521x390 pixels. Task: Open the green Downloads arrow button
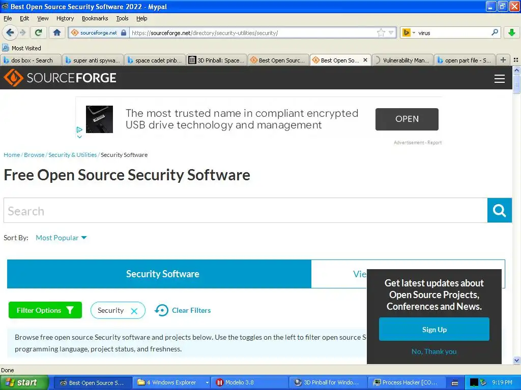[512, 32]
